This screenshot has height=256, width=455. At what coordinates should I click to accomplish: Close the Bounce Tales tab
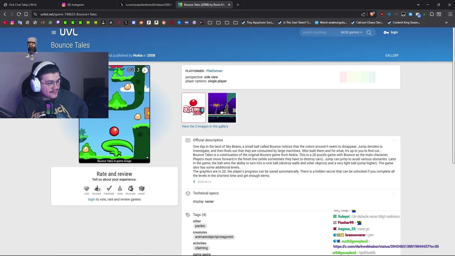229,5
